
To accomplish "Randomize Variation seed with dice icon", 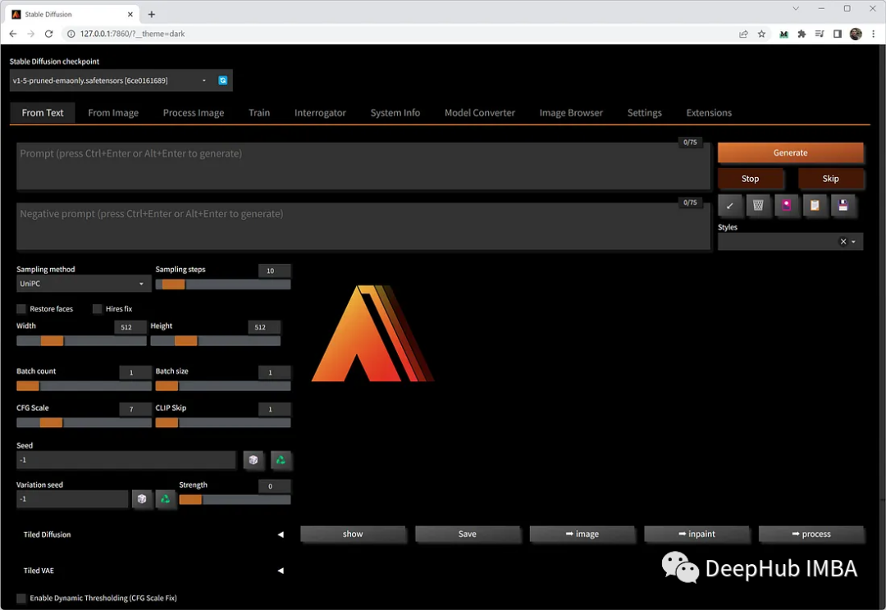I will click(x=142, y=498).
